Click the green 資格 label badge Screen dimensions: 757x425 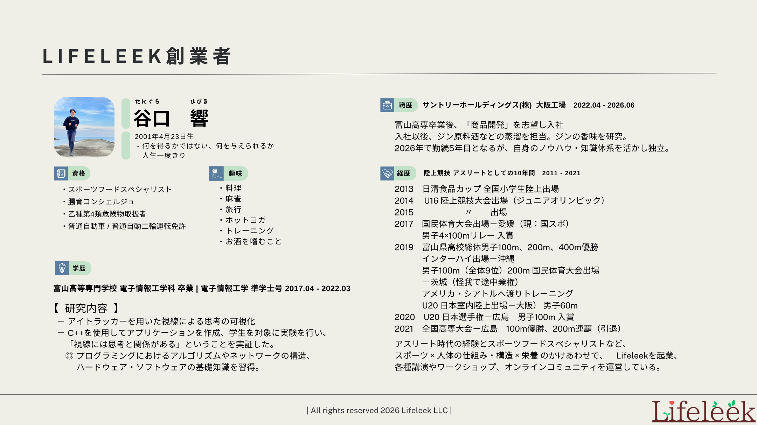coord(79,173)
